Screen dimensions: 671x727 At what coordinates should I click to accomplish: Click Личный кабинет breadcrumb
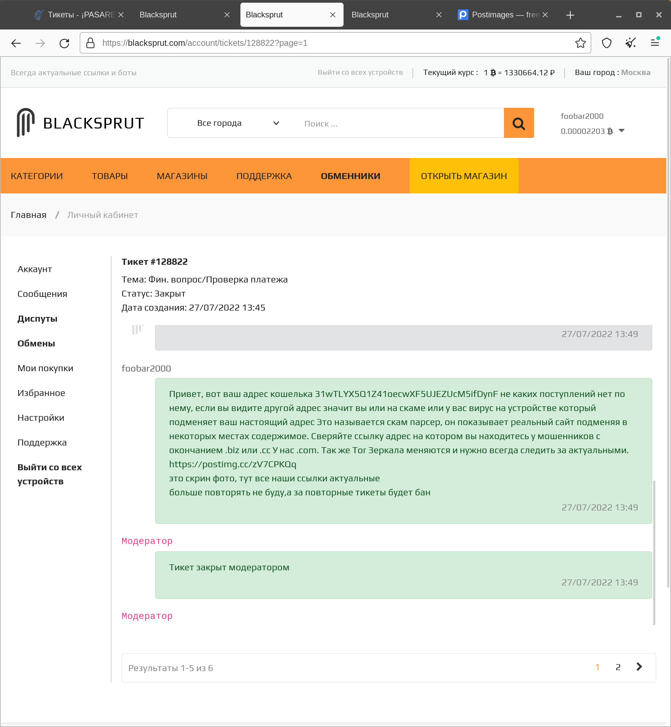pos(103,215)
